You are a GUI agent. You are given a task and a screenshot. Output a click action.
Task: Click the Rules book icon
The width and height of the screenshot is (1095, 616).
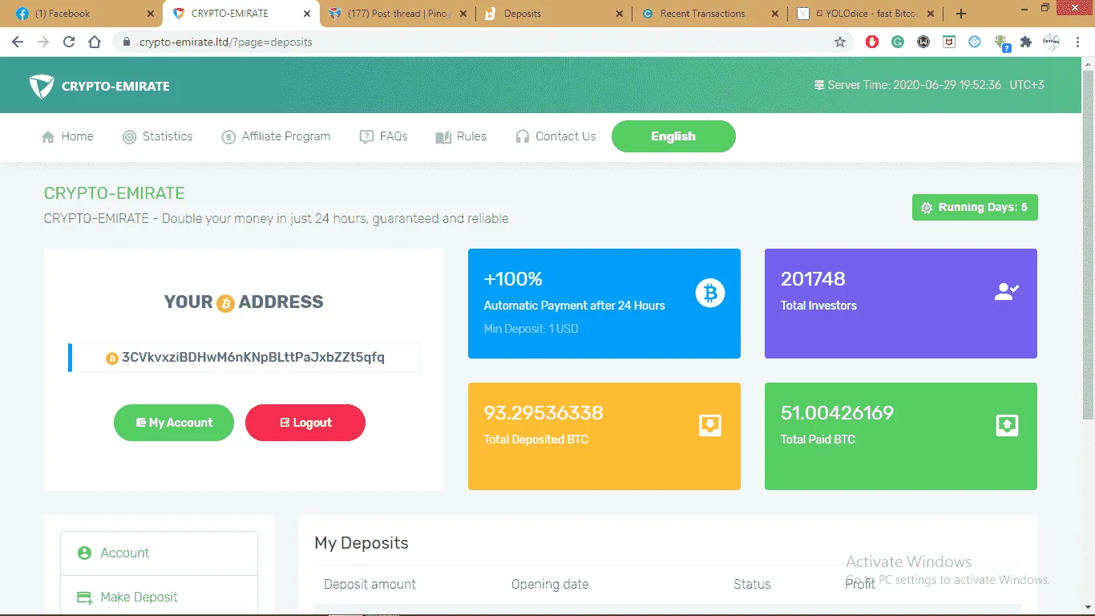443,137
